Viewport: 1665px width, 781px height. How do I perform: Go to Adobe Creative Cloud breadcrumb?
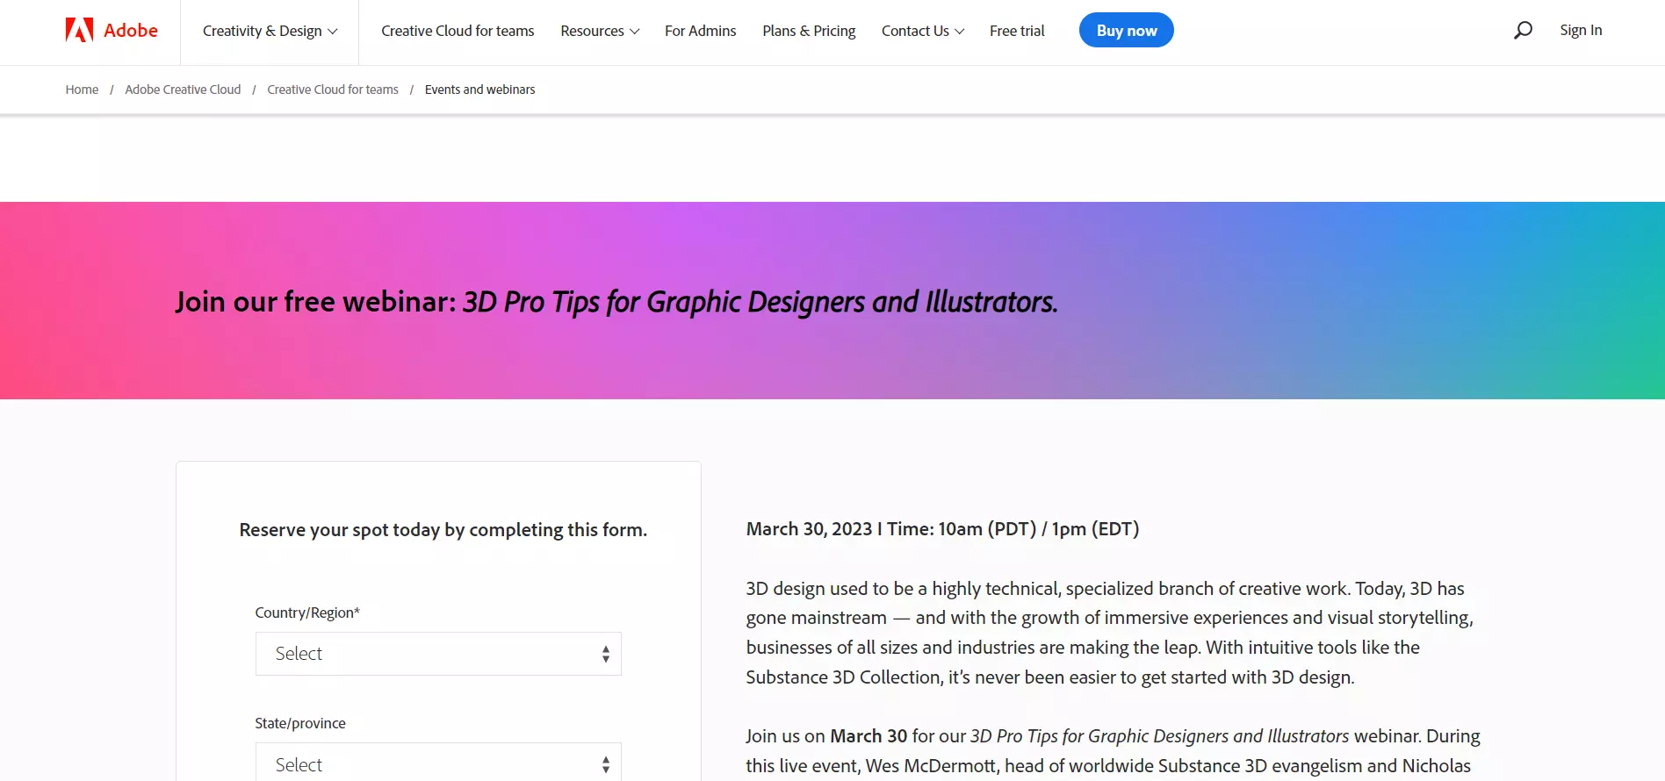183,90
